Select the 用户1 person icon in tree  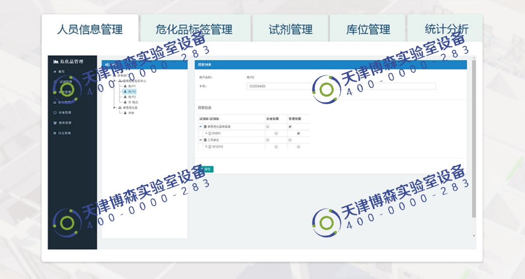(x=125, y=87)
